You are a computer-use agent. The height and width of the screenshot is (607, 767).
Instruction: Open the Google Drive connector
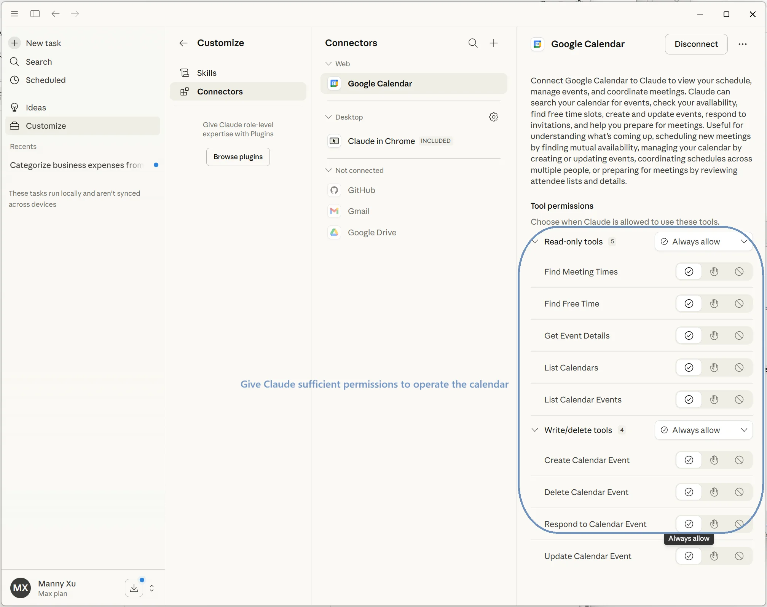[x=372, y=232]
